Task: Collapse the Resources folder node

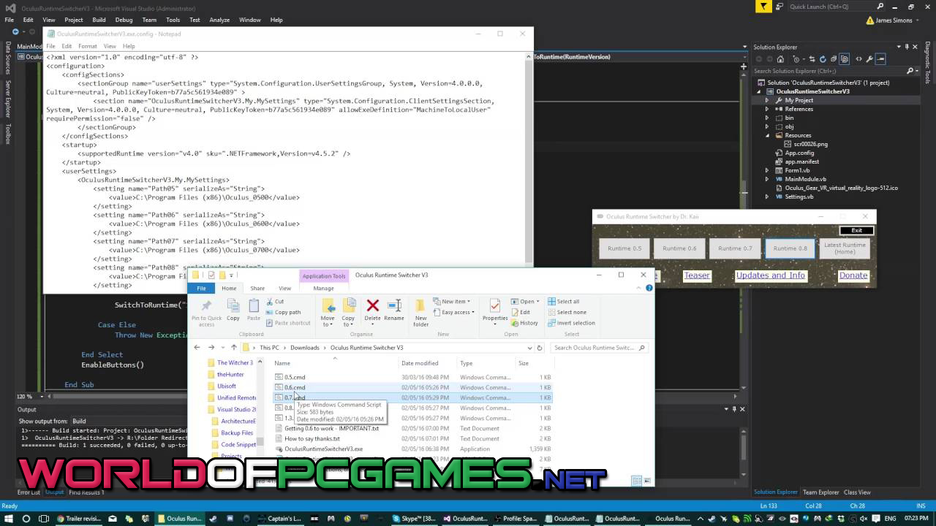Action: click(x=767, y=135)
